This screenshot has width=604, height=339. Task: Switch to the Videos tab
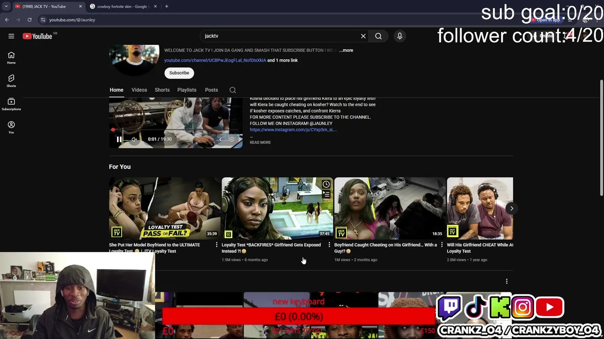point(139,90)
